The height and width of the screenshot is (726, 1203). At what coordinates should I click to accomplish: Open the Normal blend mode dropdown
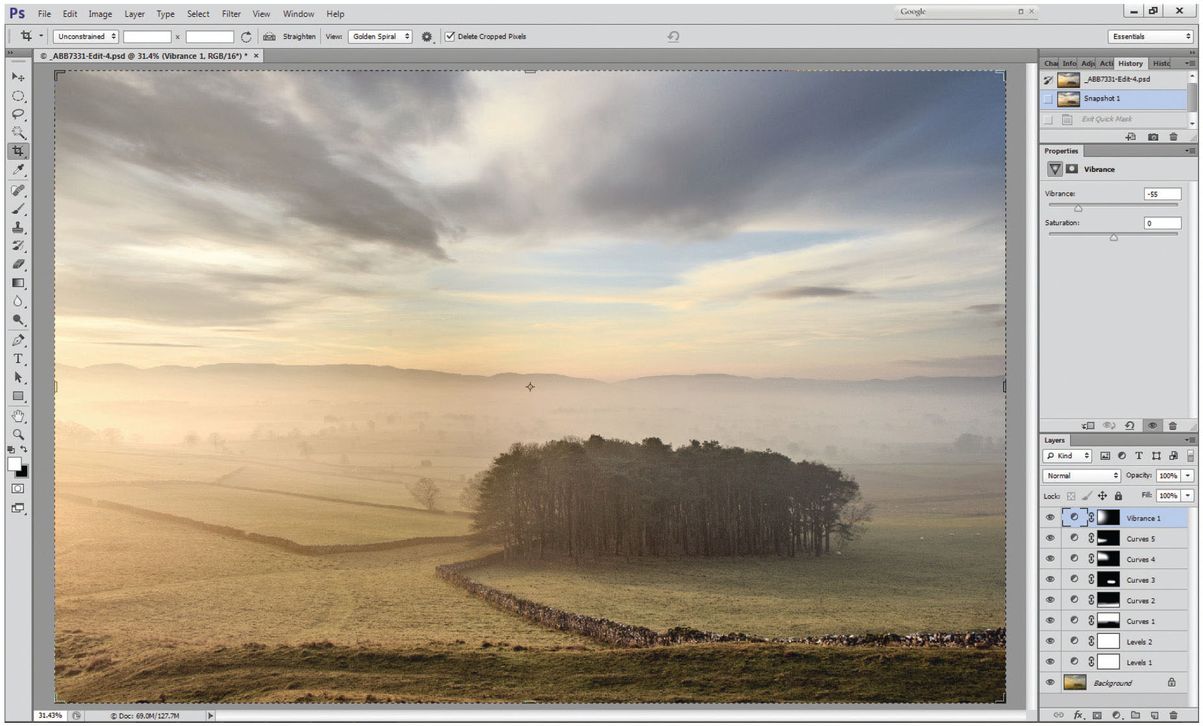click(x=1081, y=476)
